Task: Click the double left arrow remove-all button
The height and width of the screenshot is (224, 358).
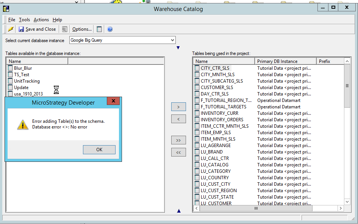Action: point(178,152)
